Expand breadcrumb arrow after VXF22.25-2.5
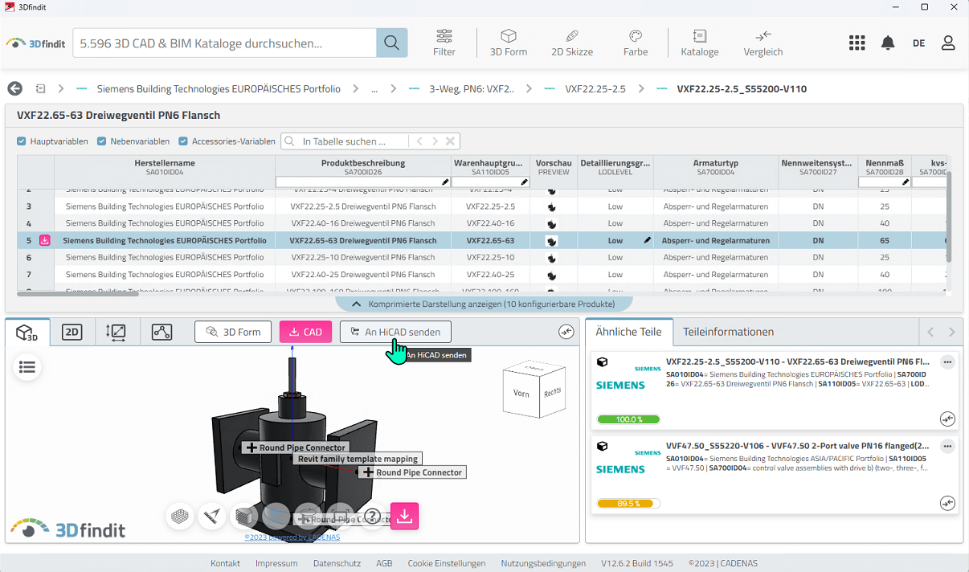Screen dimensions: 969x572 (x=641, y=88)
